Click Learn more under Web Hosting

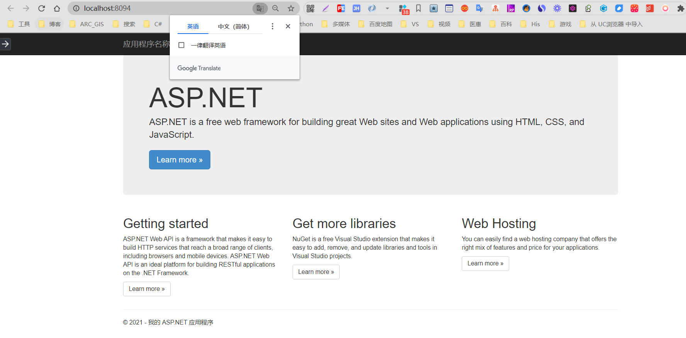click(485, 264)
